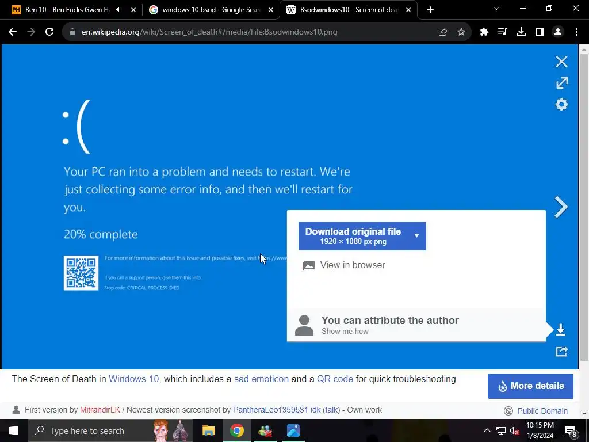Open File Explorer from the taskbar
Image resolution: width=589 pixels, height=442 pixels.
click(x=208, y=430)
